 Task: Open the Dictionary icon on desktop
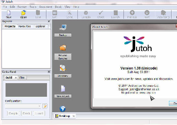(x=63, y=68)
